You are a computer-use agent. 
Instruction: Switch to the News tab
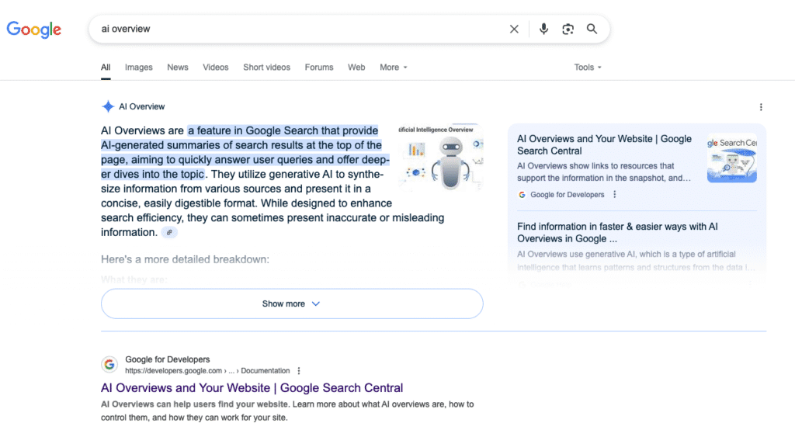(x=178, y=68)
